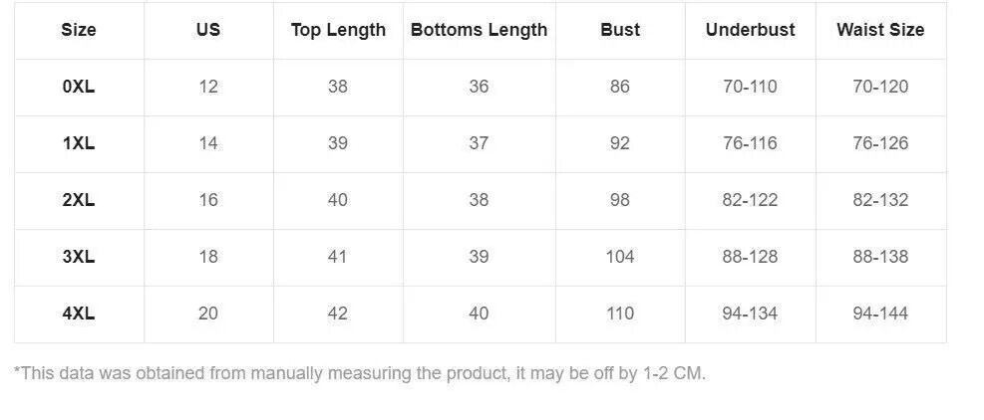984x420 pixels.
Task: Select the 3XL size row label
Action: point(79,257)
